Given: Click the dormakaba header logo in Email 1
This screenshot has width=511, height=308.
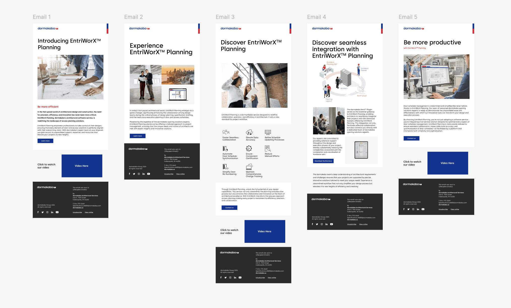Looking at the screenshot, I should 48,28.
